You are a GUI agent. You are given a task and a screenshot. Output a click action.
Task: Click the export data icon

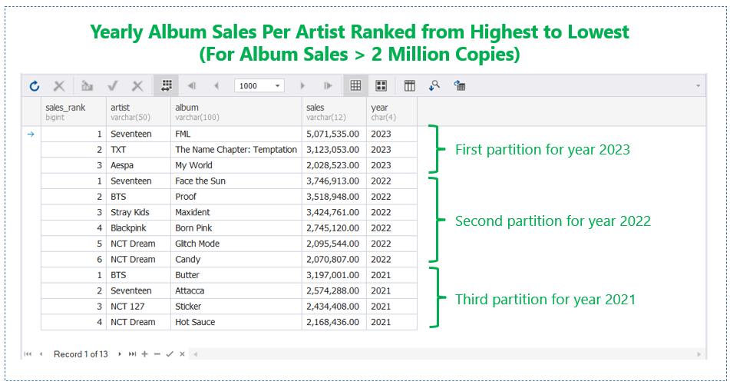pyautogui.click(x=460, y=86)
